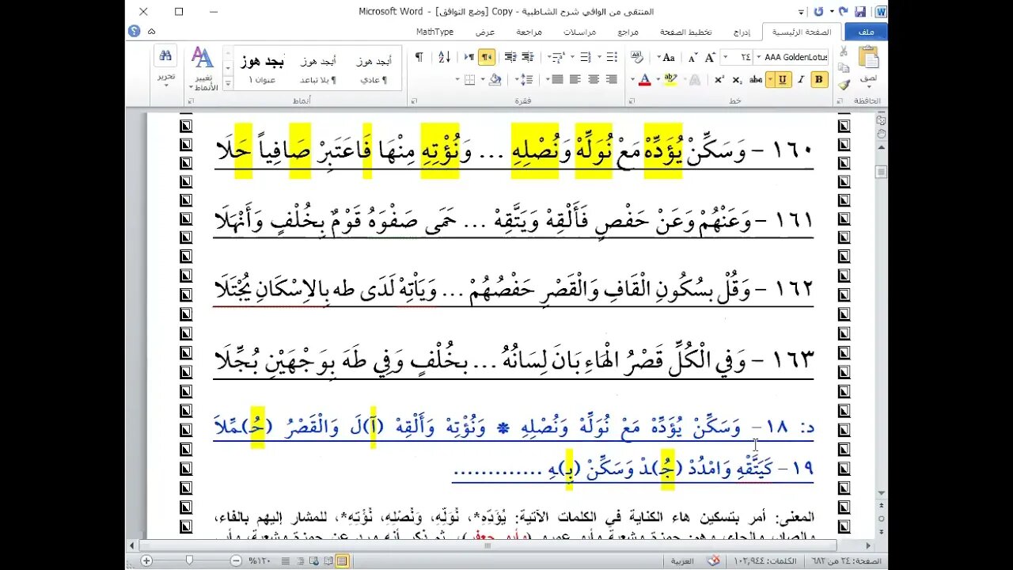The image size is (1013, 570).
Task: Open the MathType ribbon tab
Action: [x=434, y=32]
